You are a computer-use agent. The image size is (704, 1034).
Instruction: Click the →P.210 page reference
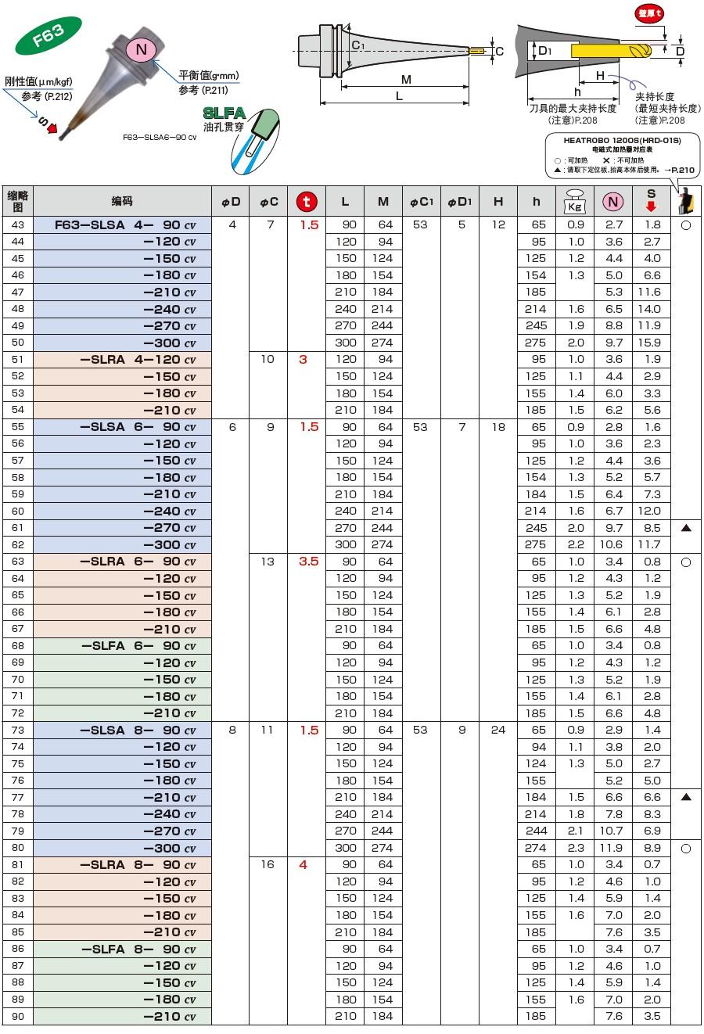[679, 170]
